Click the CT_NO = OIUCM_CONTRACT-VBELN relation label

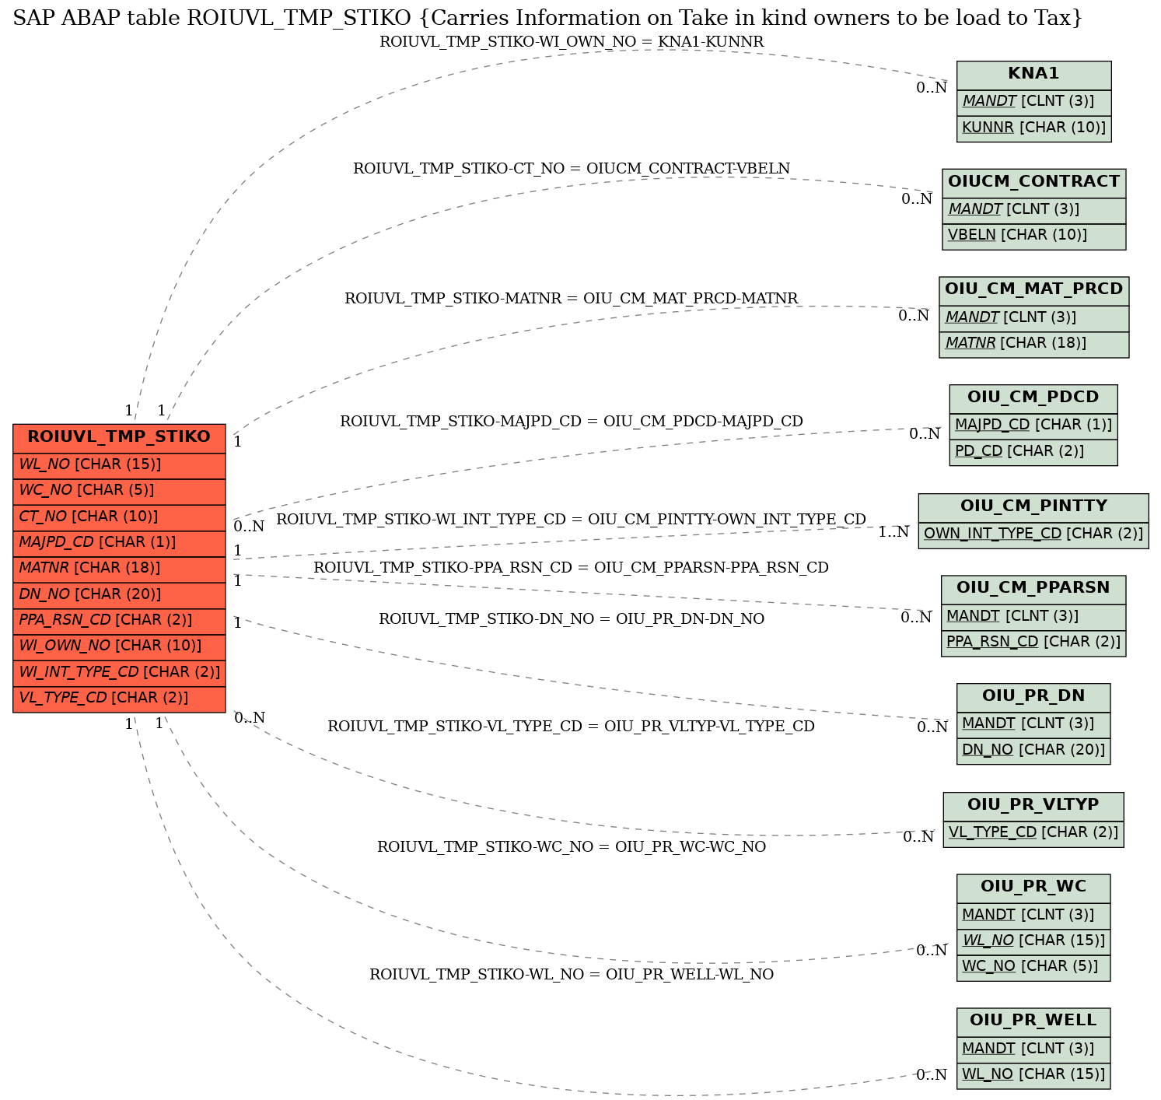pos(572,169)
